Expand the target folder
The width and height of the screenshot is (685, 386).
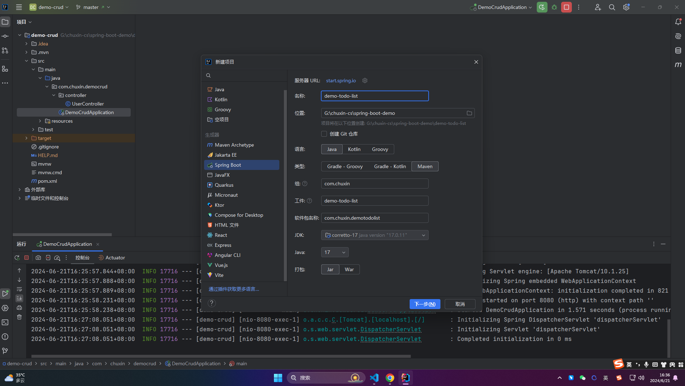(26, 138)
